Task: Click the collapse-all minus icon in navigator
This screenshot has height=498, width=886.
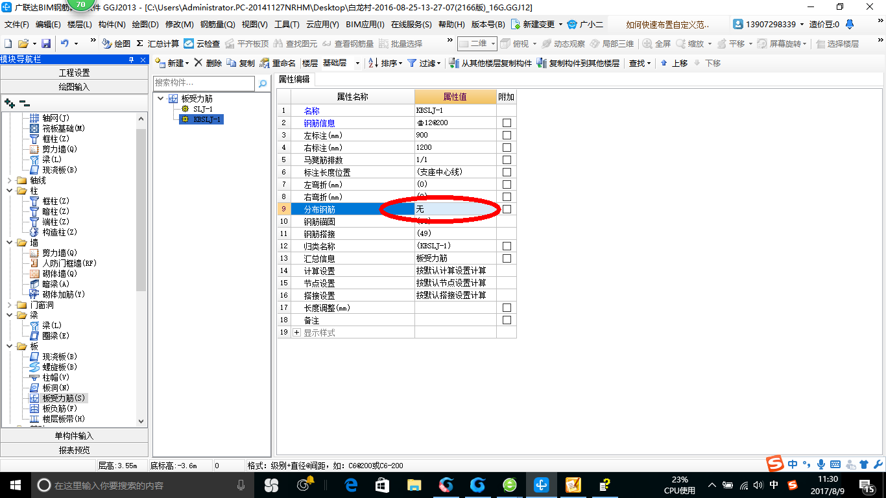Action: (x=25, y=102)
